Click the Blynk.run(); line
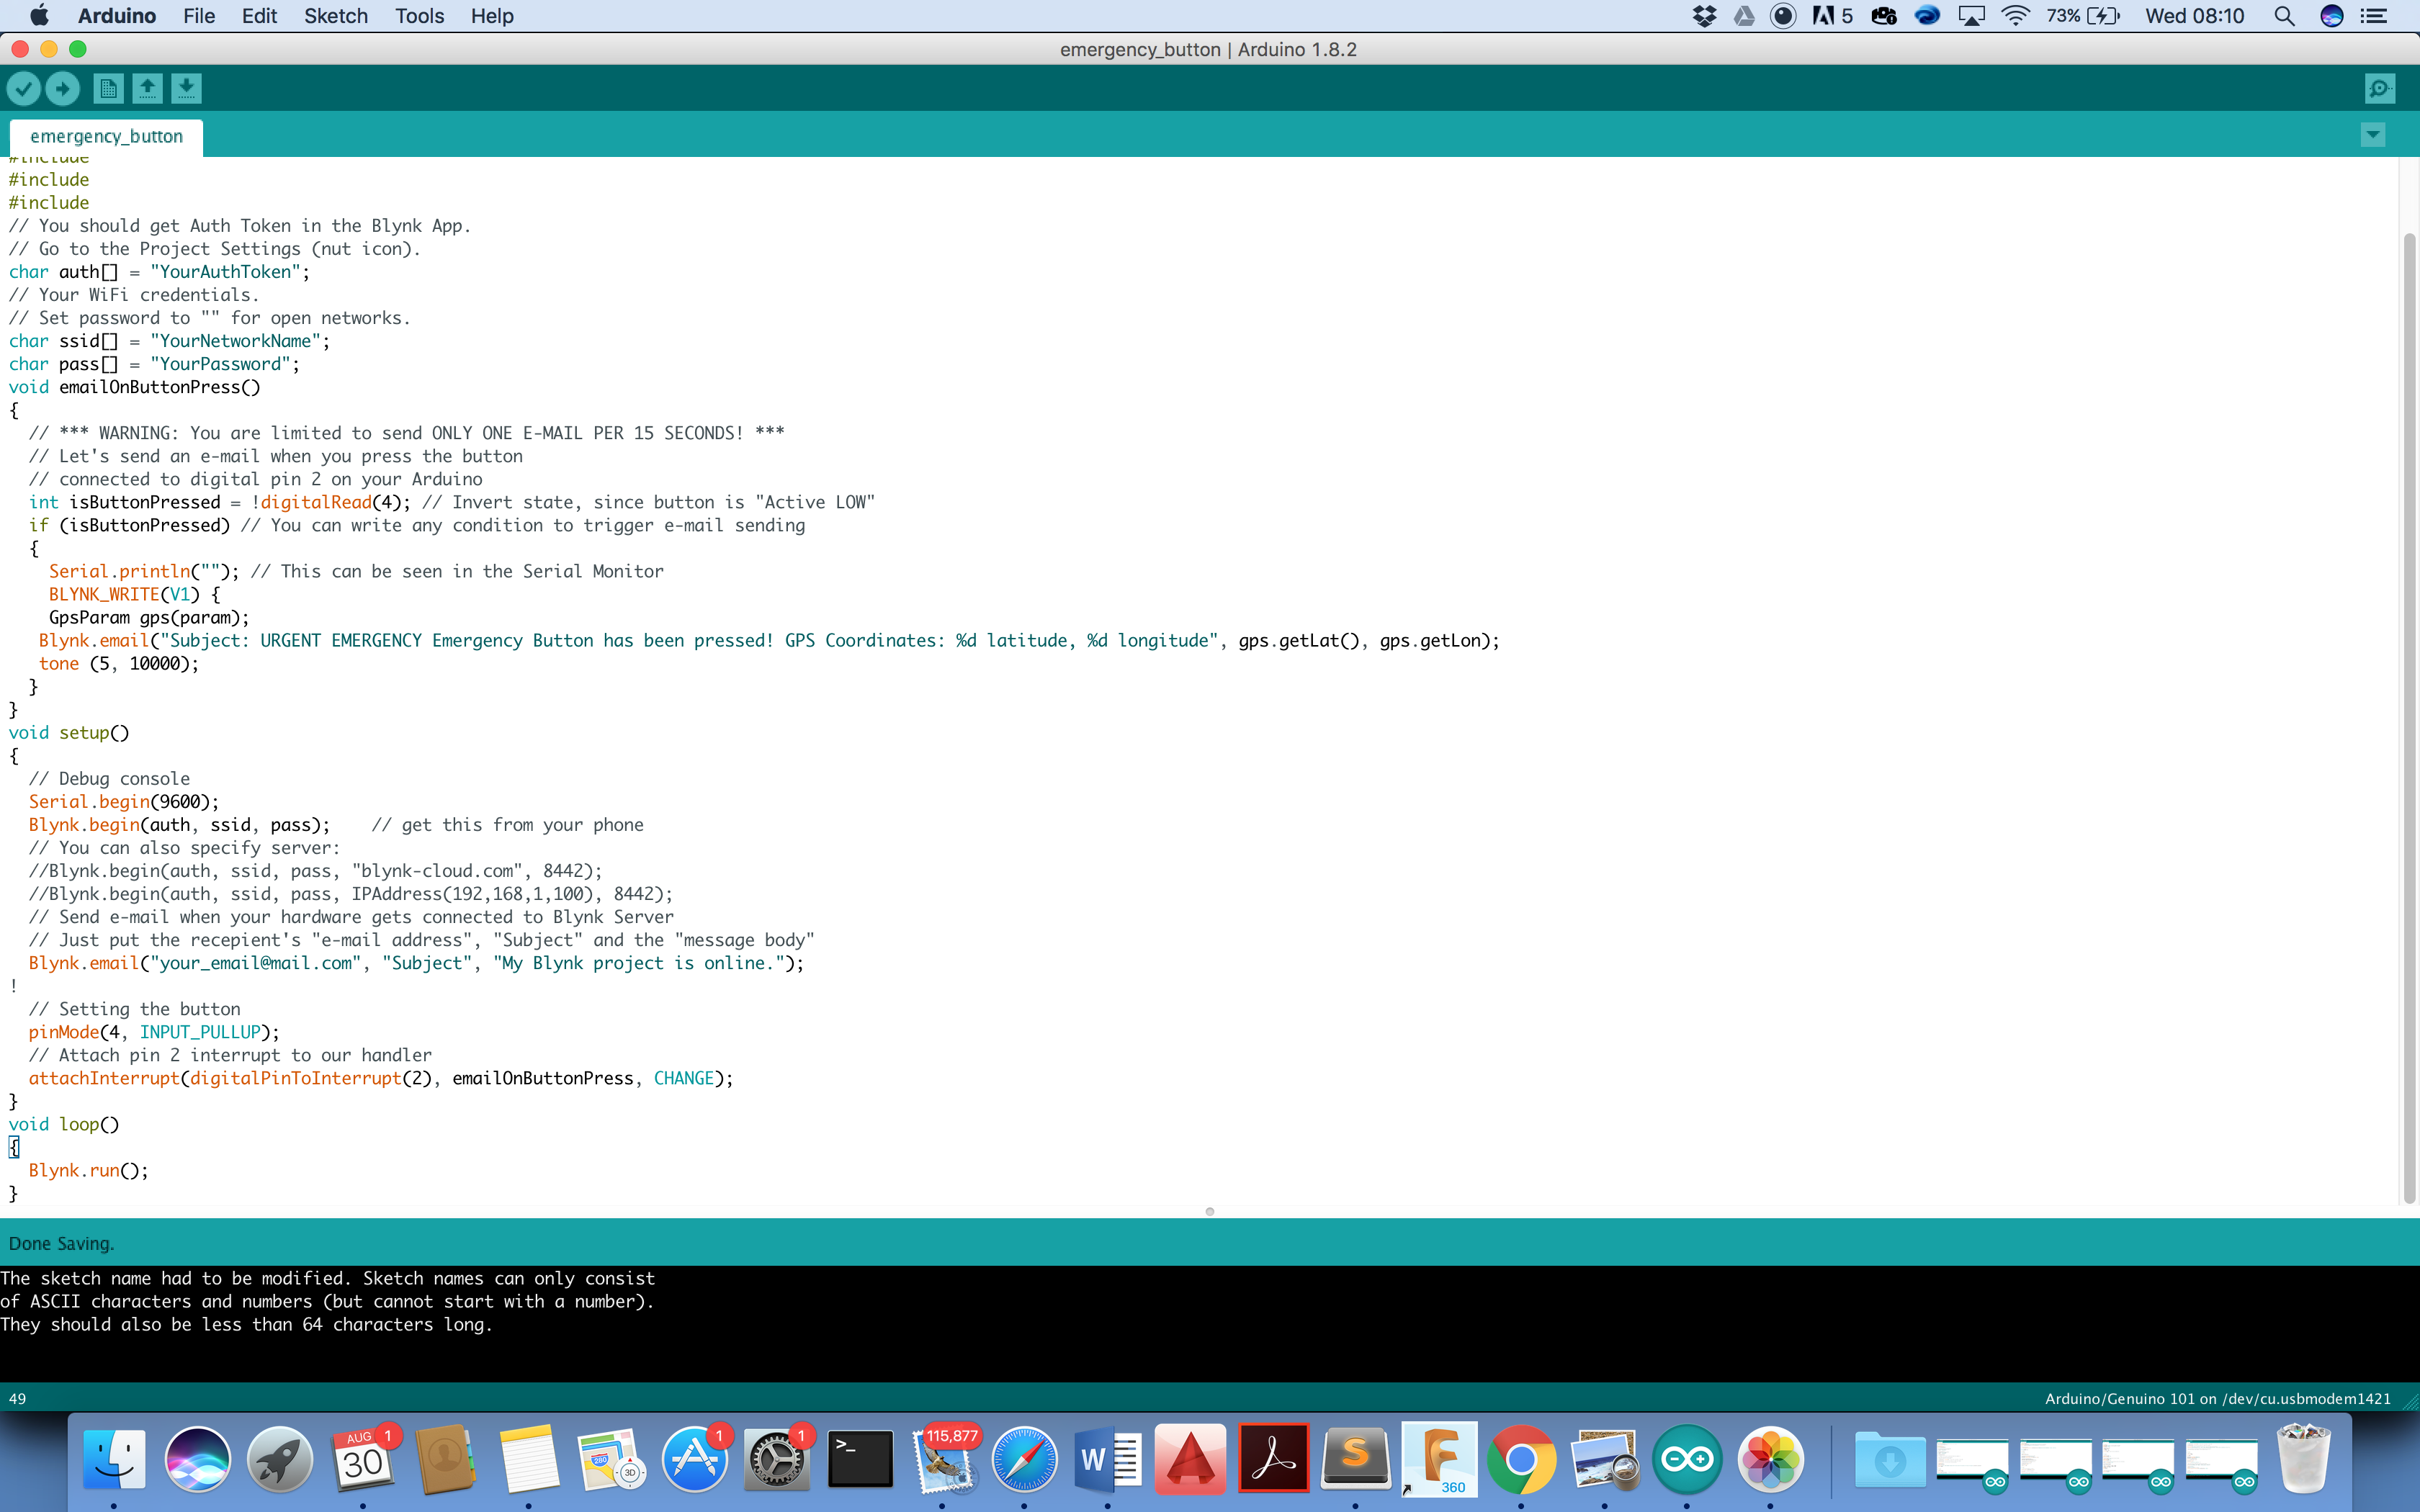 coord(88,1170)
